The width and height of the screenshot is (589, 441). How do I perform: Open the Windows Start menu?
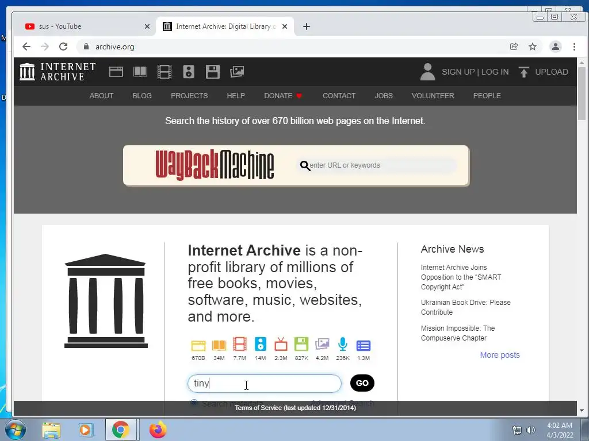tap(15, 430)
